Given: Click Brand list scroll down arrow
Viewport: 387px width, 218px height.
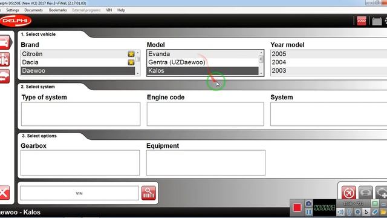Looking at the screenshot, I should click(137, 73).
